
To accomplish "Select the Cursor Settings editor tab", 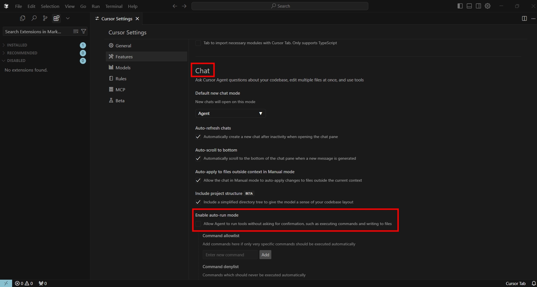I will [x=117, y=19].
